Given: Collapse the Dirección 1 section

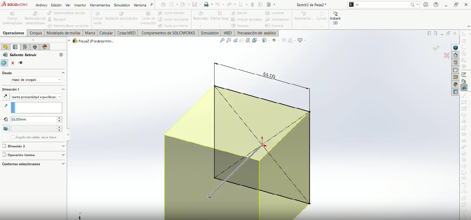Looking at the screenshot, I should 63,90.
